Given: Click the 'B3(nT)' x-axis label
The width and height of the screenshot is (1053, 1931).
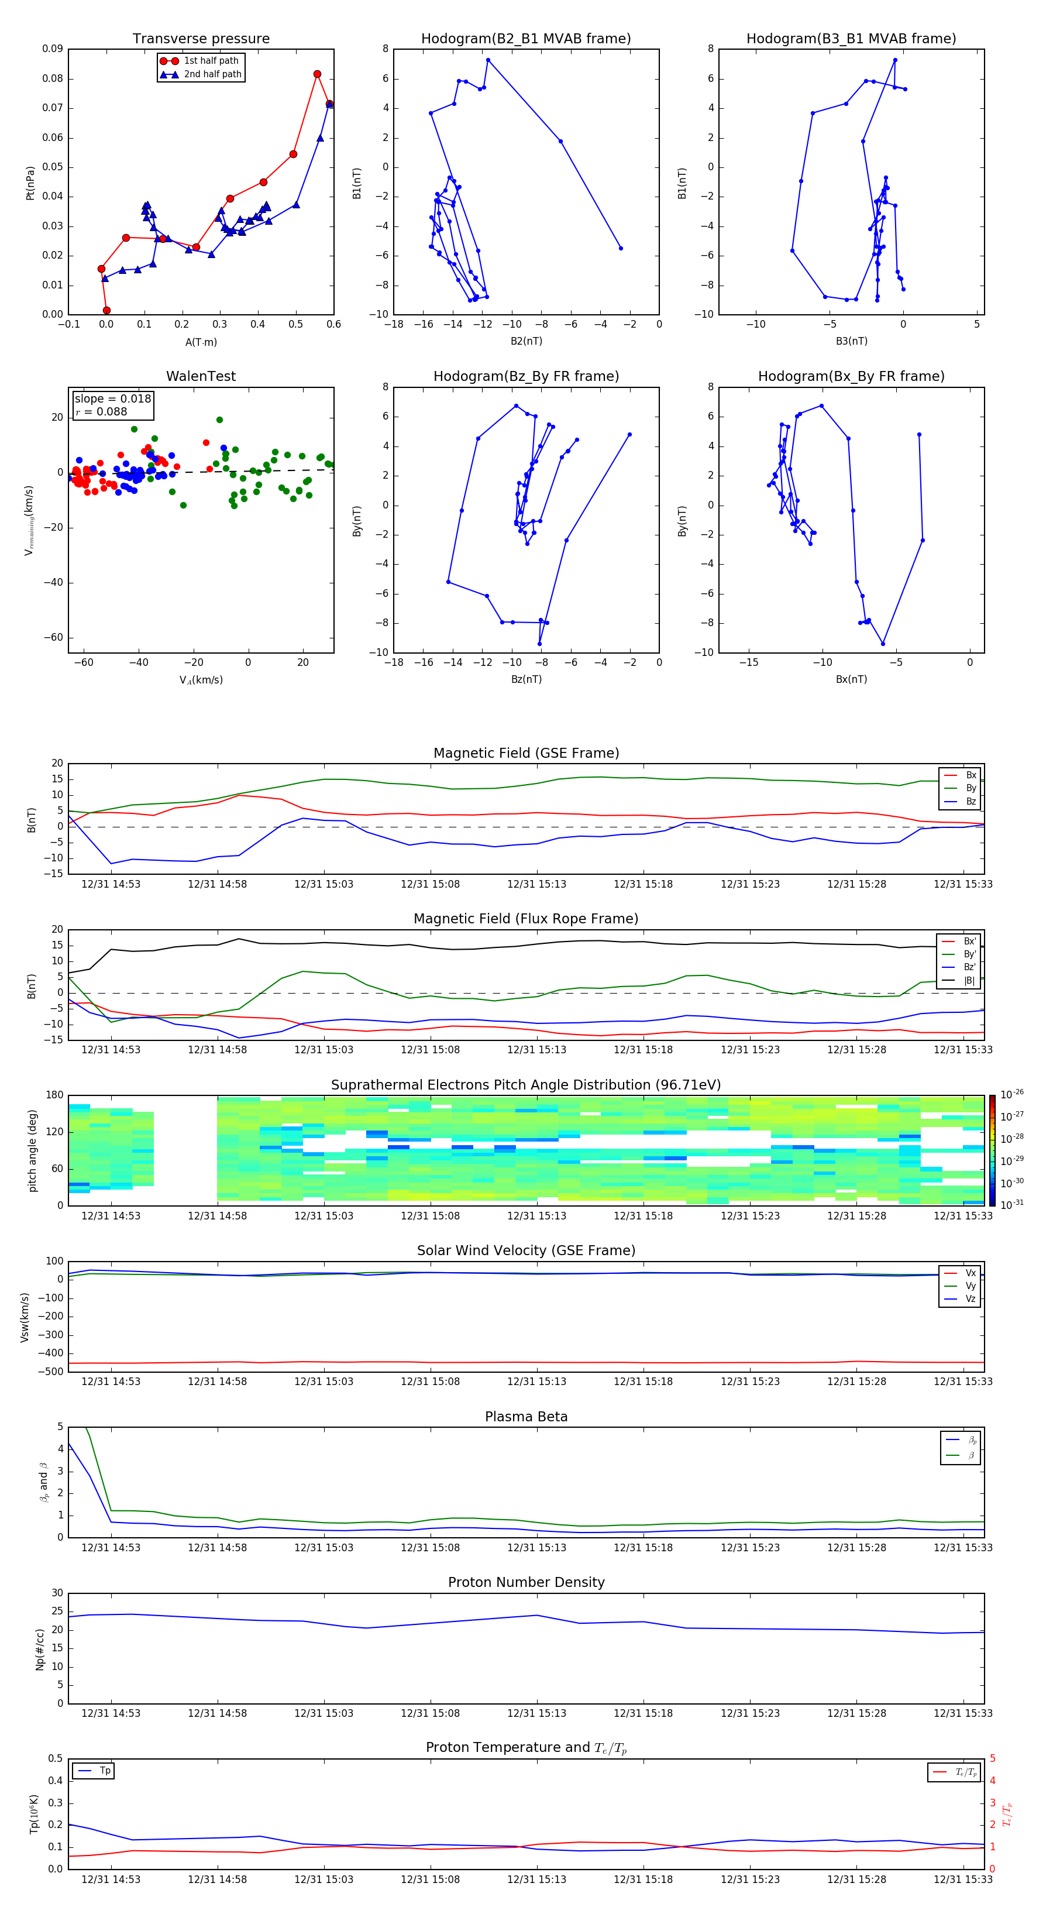Looking at the screenshot, I should 851,341.
